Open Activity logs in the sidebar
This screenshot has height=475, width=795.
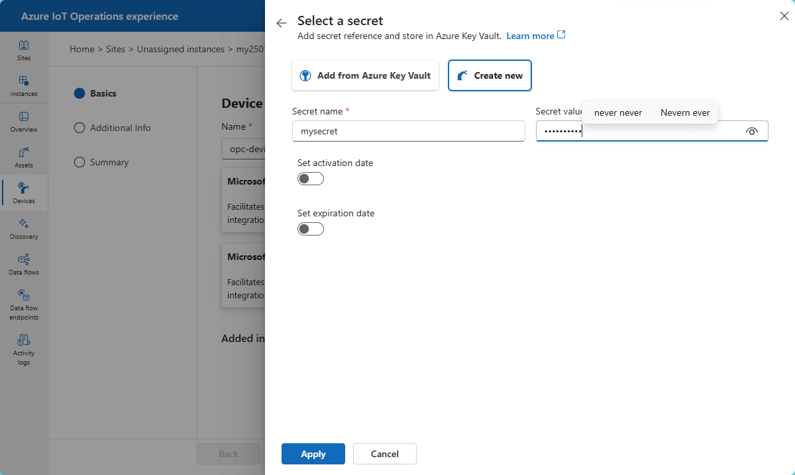tap(24, 349)
